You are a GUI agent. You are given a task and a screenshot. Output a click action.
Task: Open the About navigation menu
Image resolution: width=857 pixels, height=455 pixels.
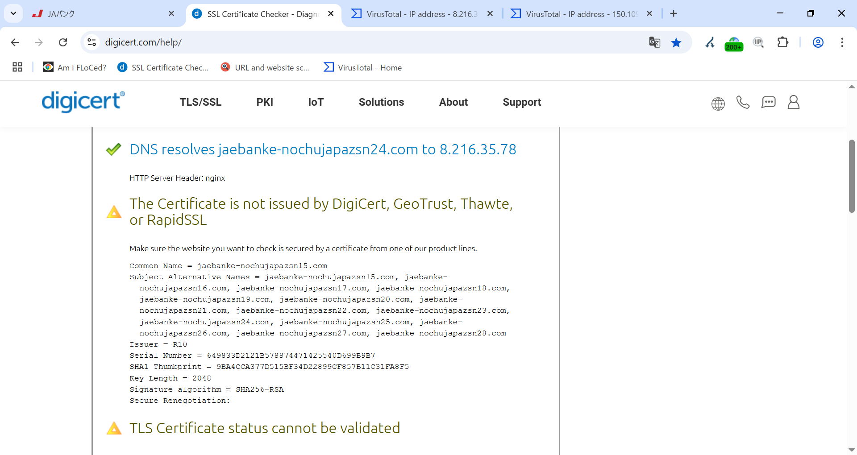(x=453, y=102)
